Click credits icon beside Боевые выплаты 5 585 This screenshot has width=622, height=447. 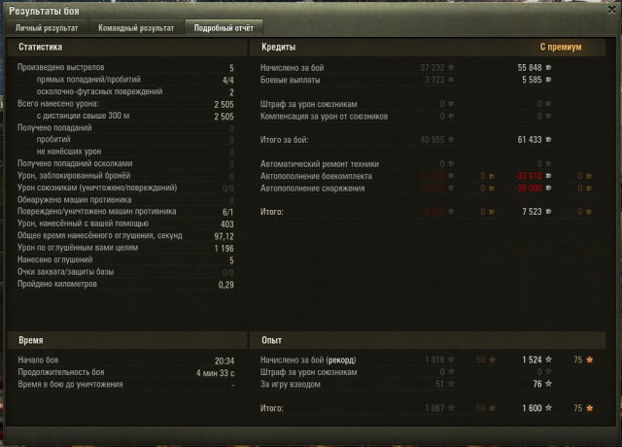[x=548, y=80]
